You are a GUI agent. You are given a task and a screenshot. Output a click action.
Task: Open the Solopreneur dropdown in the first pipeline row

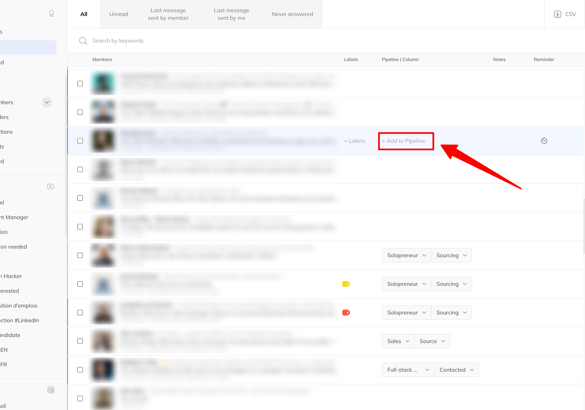(x=407, y=255)
